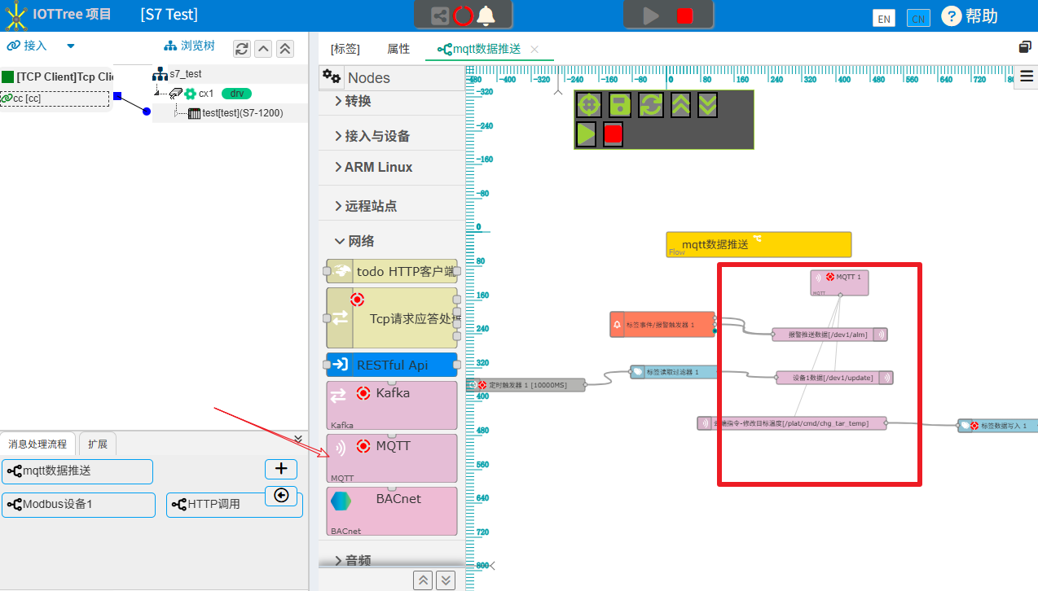
Task: Expand the 接入与设备 node category
Action: [372, 136]
